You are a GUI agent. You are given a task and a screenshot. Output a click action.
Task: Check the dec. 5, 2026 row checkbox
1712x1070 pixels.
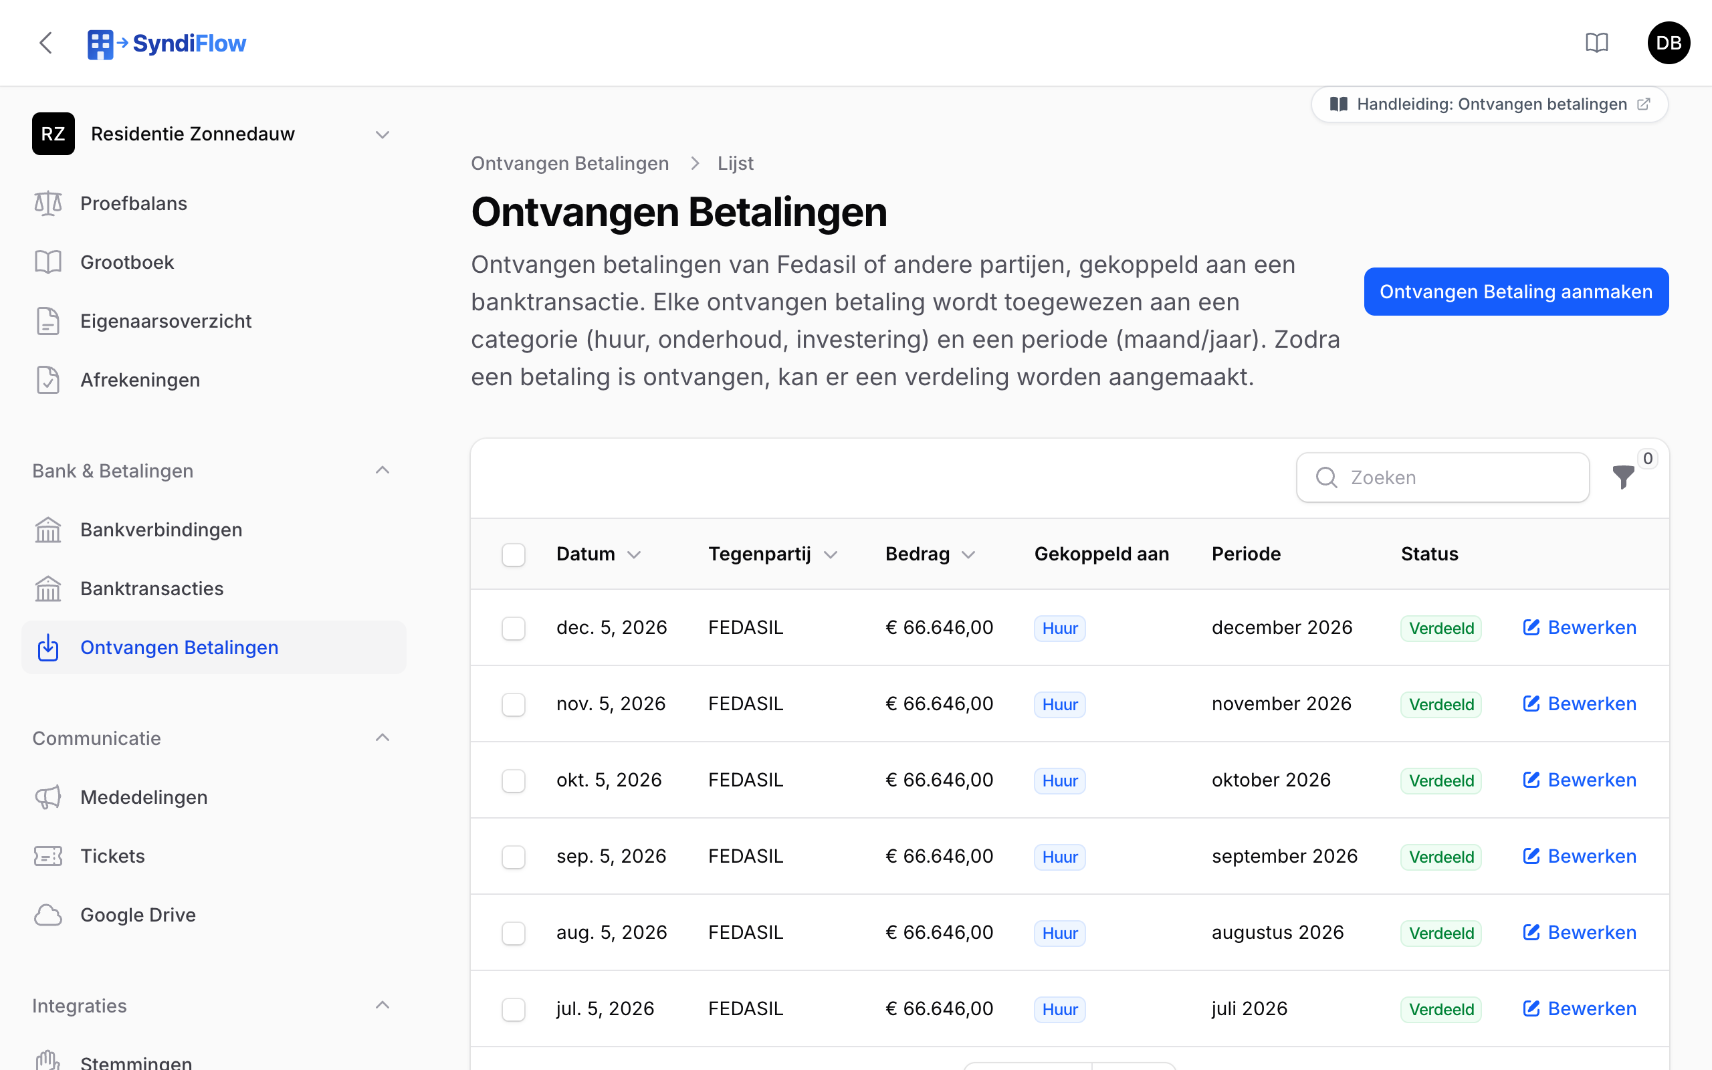[x=514, y=628]
